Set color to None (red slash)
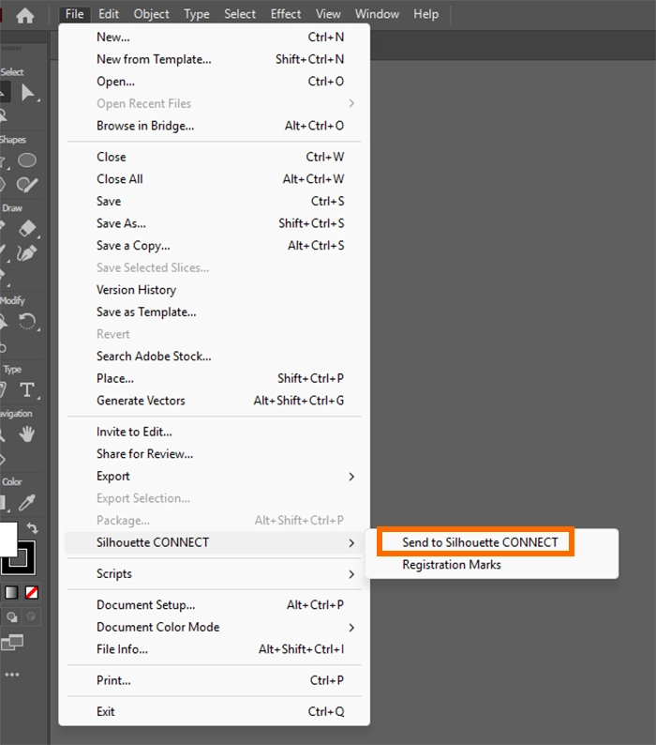Viewport: 656px width, 745px height. [32, 593]
